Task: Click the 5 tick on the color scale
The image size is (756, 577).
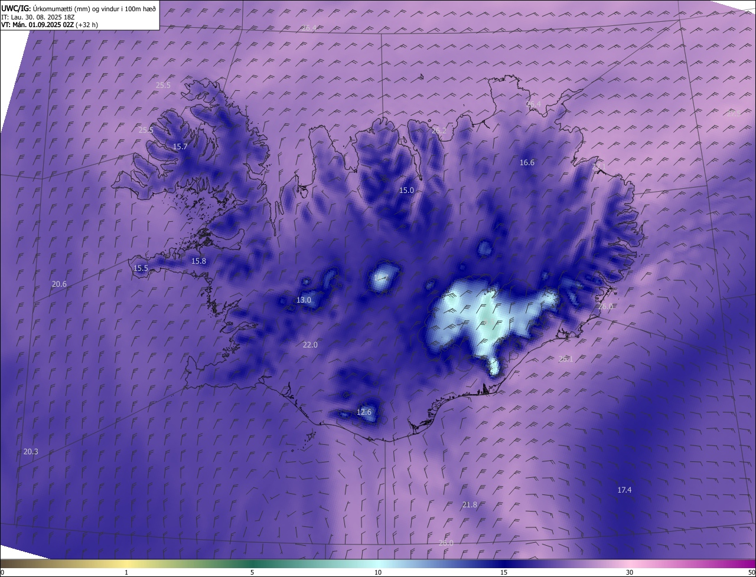Action: pos(252,572)
